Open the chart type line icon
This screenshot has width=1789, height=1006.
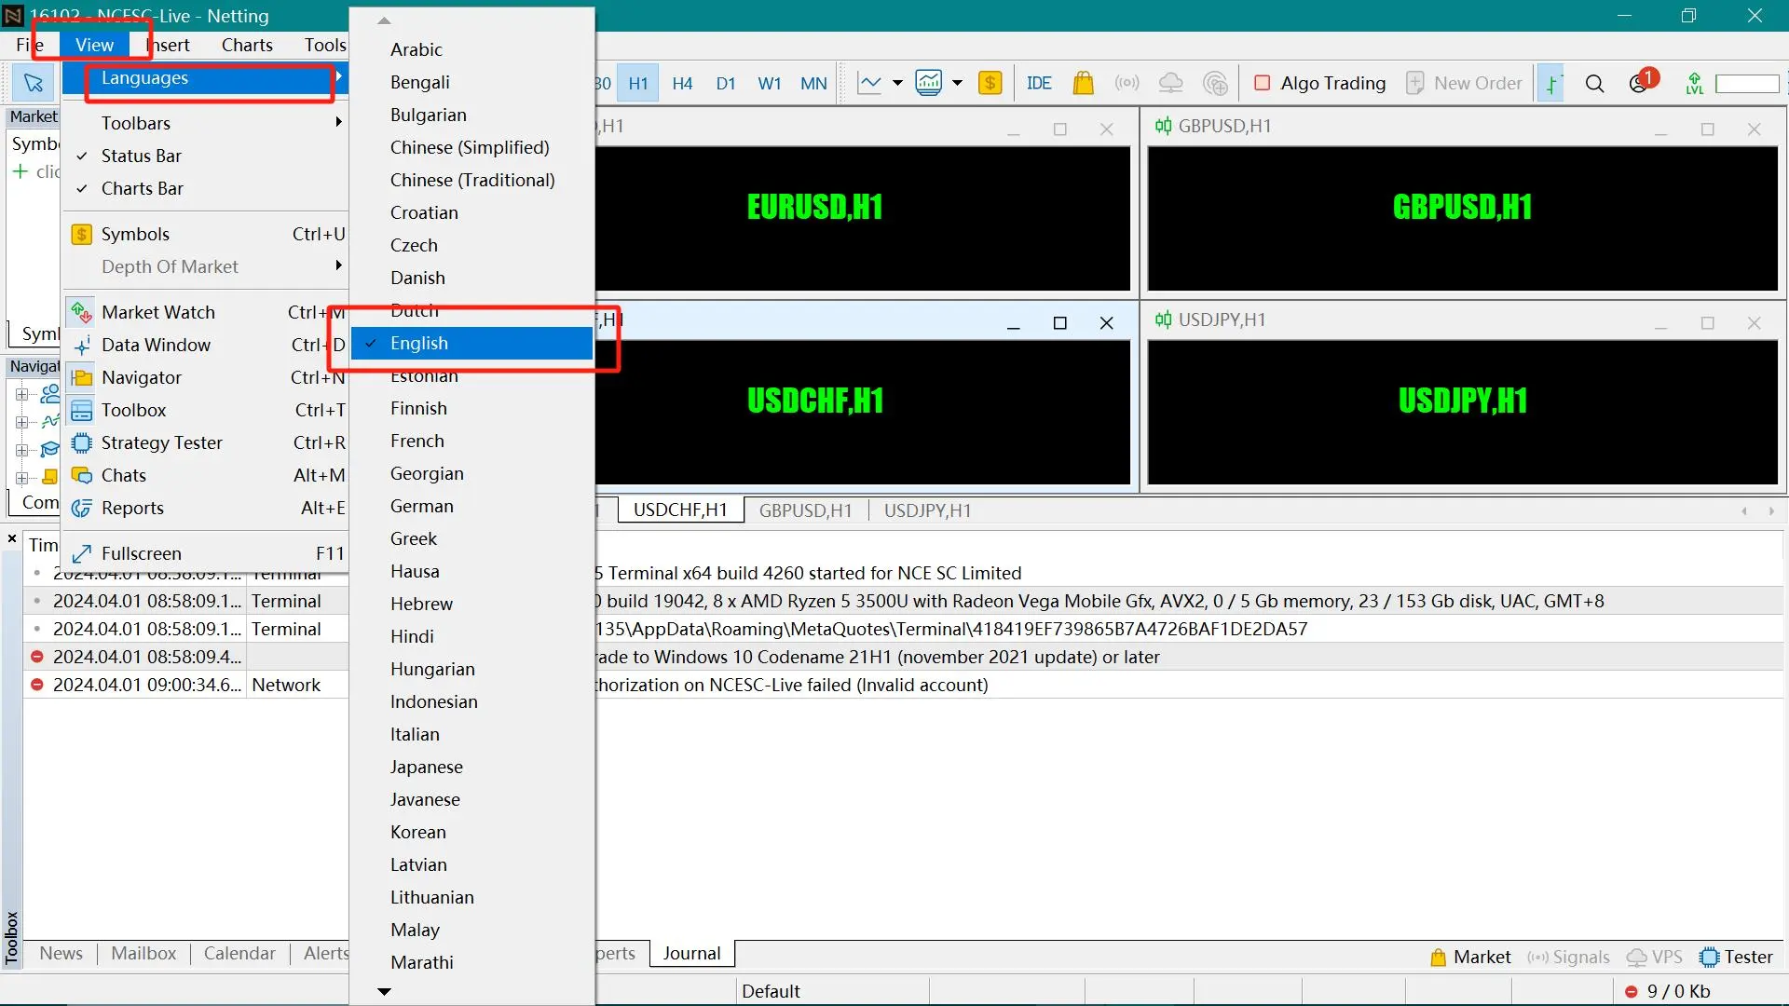tap(869, 83)
